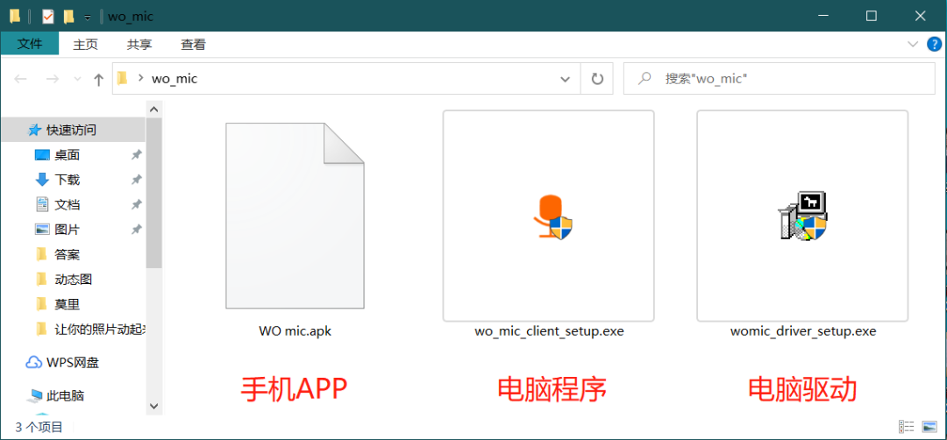This screenshot has width=947, height=440.
Task: Switch to large icons view in status bar
Action: 929,428
